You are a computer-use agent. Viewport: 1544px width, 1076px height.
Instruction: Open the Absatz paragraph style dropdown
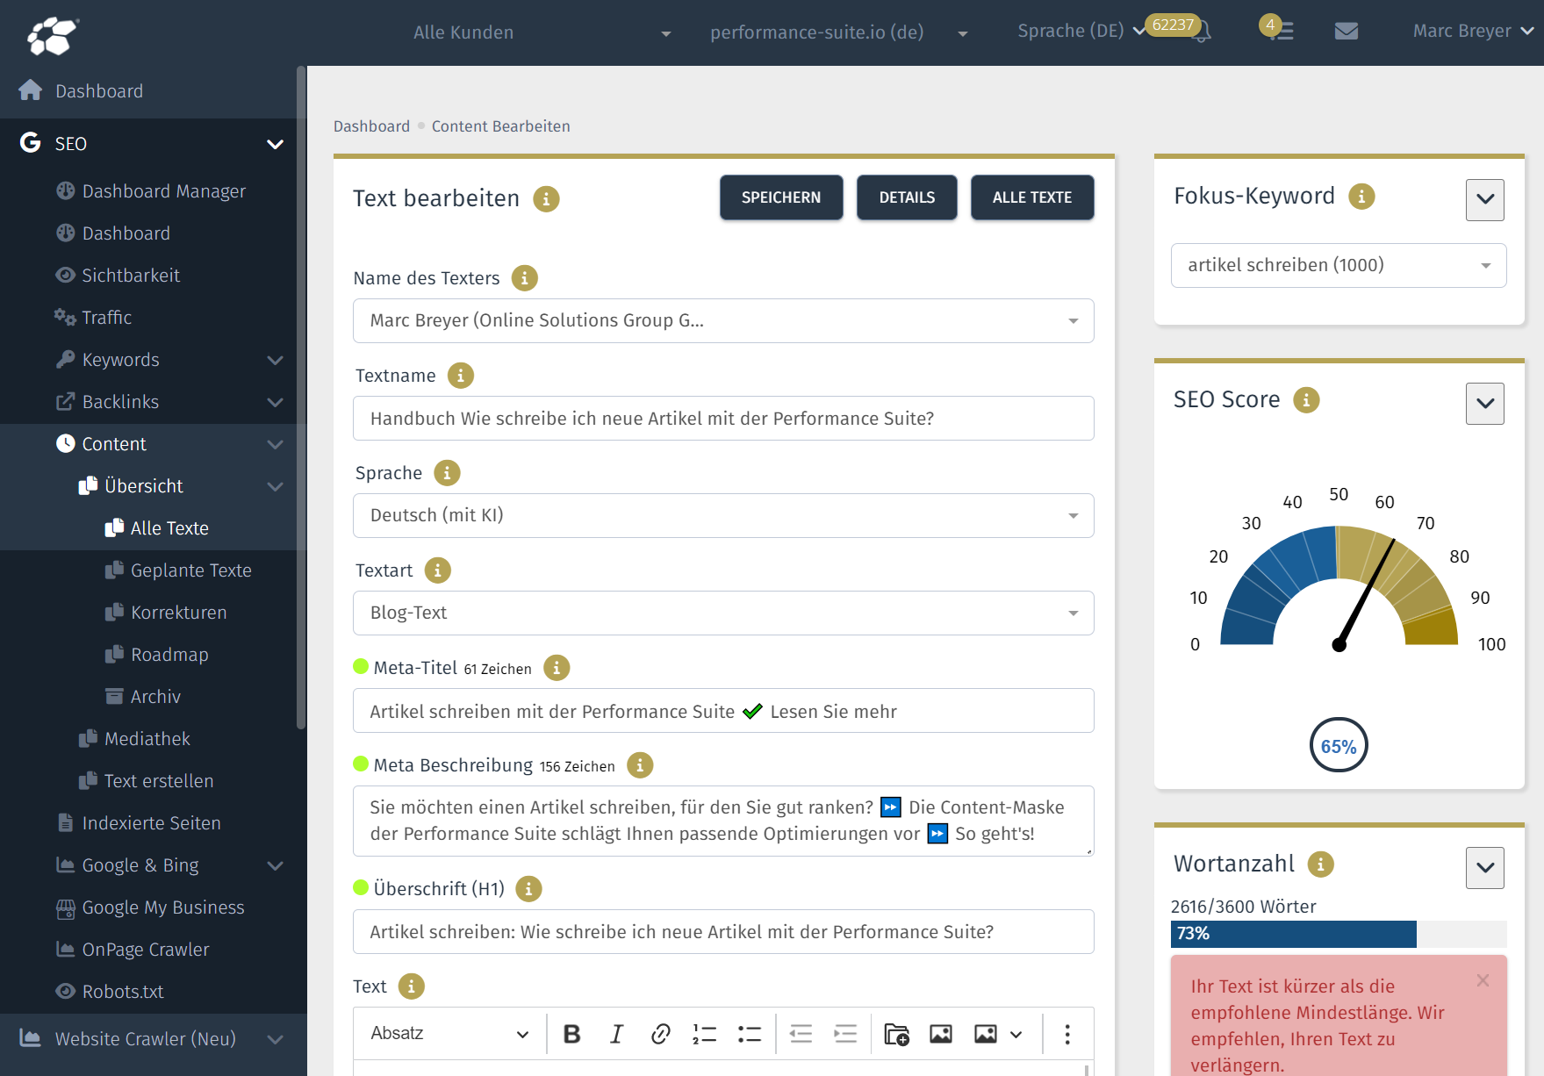click(x=449, y=1034)
